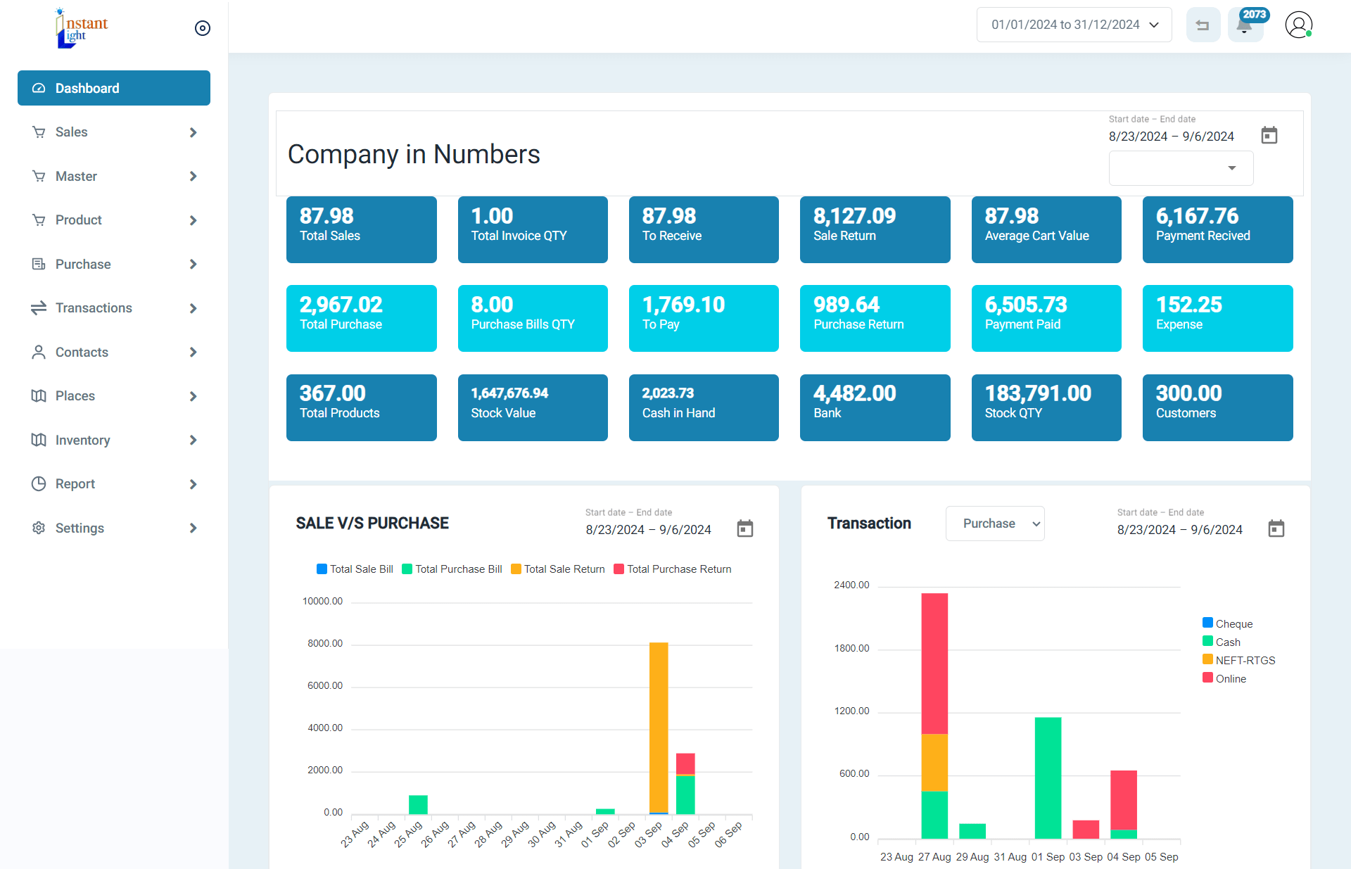Image resolution: width=1351 pixels, height=869 pixels.
Task: Toggle Total Purchase Return legend series
Action: 672,569
